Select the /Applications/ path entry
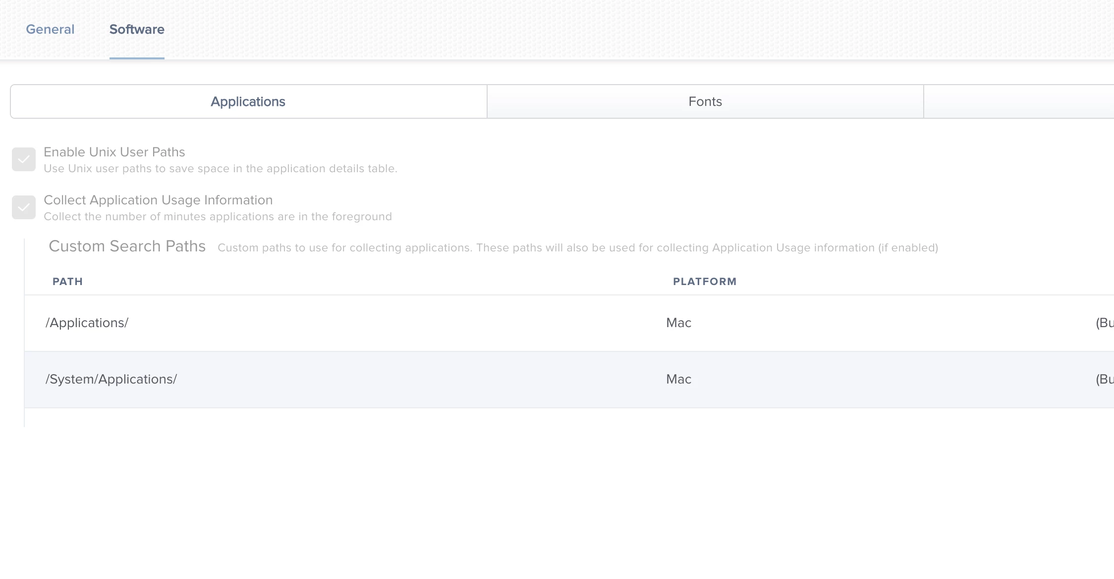This screenshot has width=1114, height=579. [87, 323]
